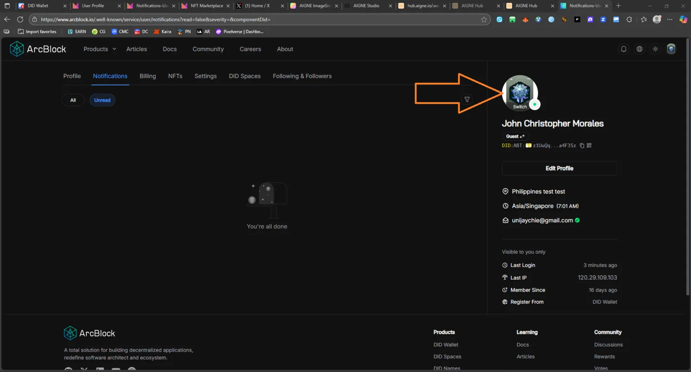
Task: Show All notifications
Action: click(x=73, y=100)
